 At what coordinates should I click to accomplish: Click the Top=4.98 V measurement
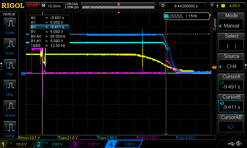coord(186,138)
